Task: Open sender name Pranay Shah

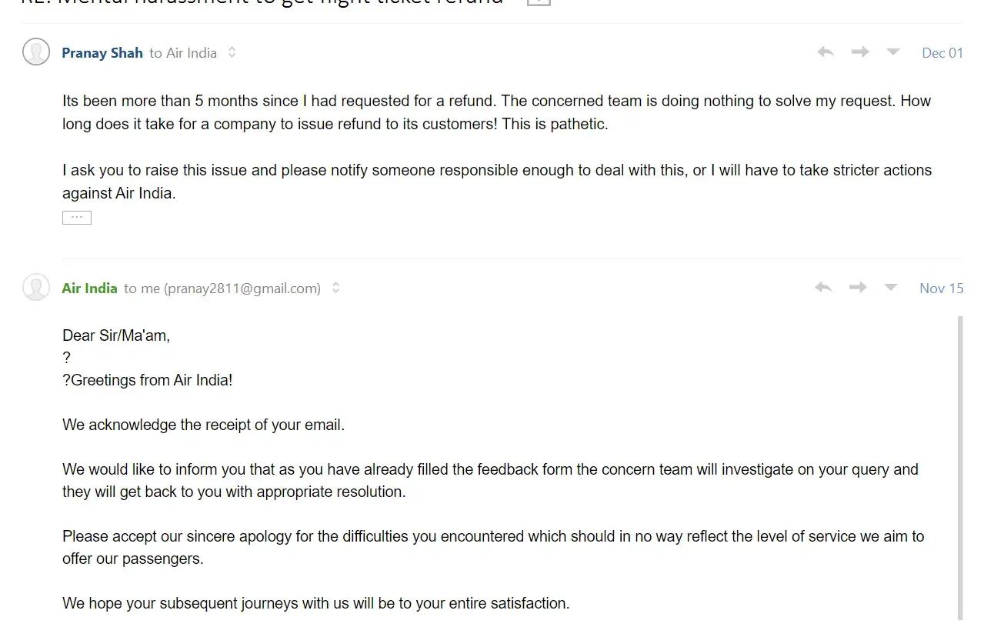Action: coord(102,53)
